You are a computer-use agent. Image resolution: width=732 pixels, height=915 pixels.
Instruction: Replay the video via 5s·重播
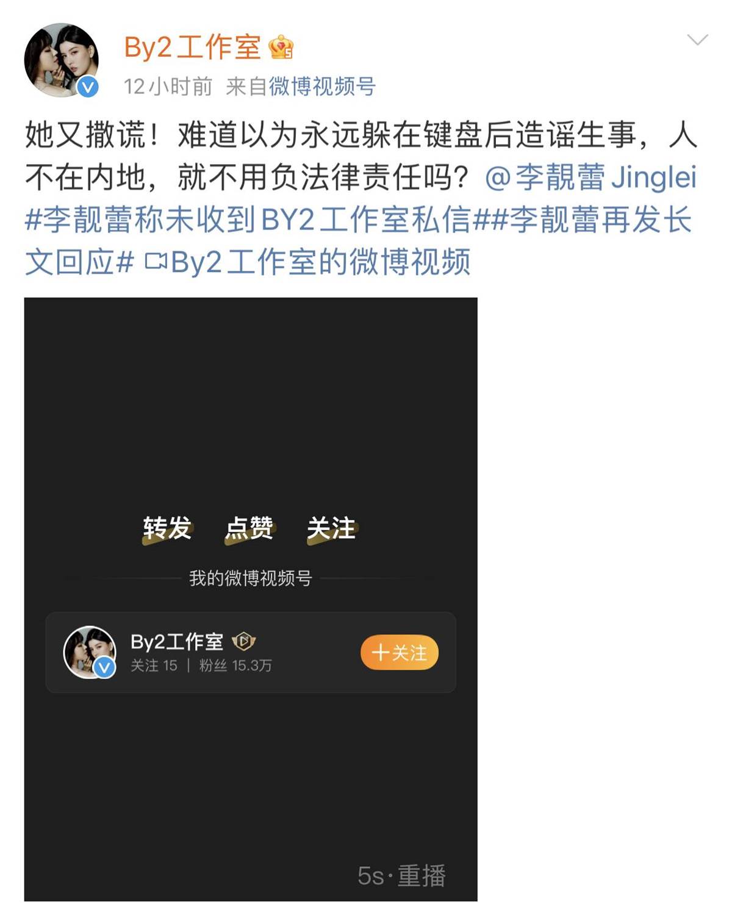(x=402, y=876)
